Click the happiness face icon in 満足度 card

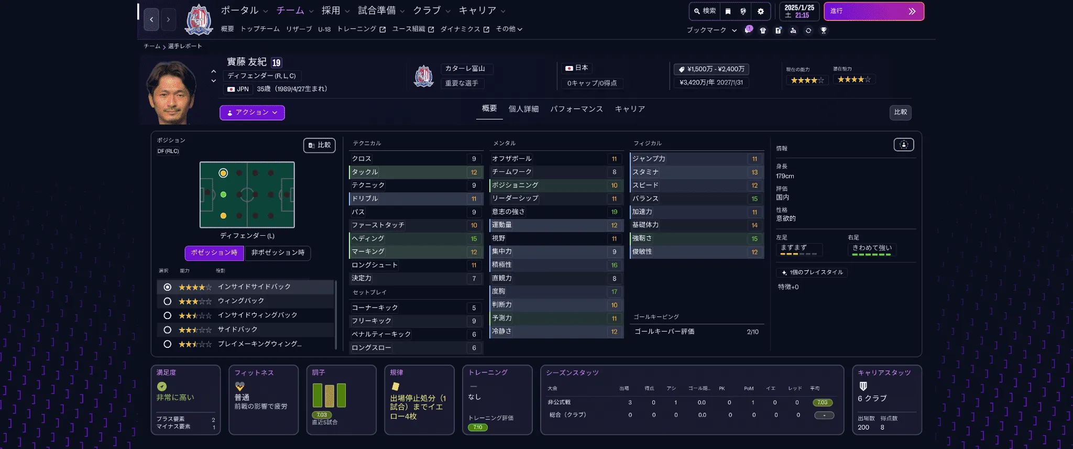coord(162,386)
